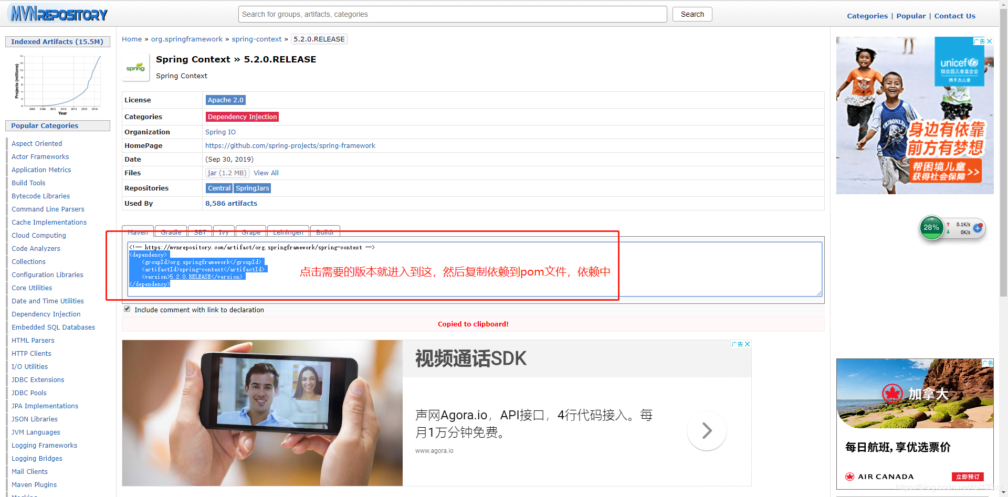
Task: Close the unicef ad with X icon
Action: 990,41
